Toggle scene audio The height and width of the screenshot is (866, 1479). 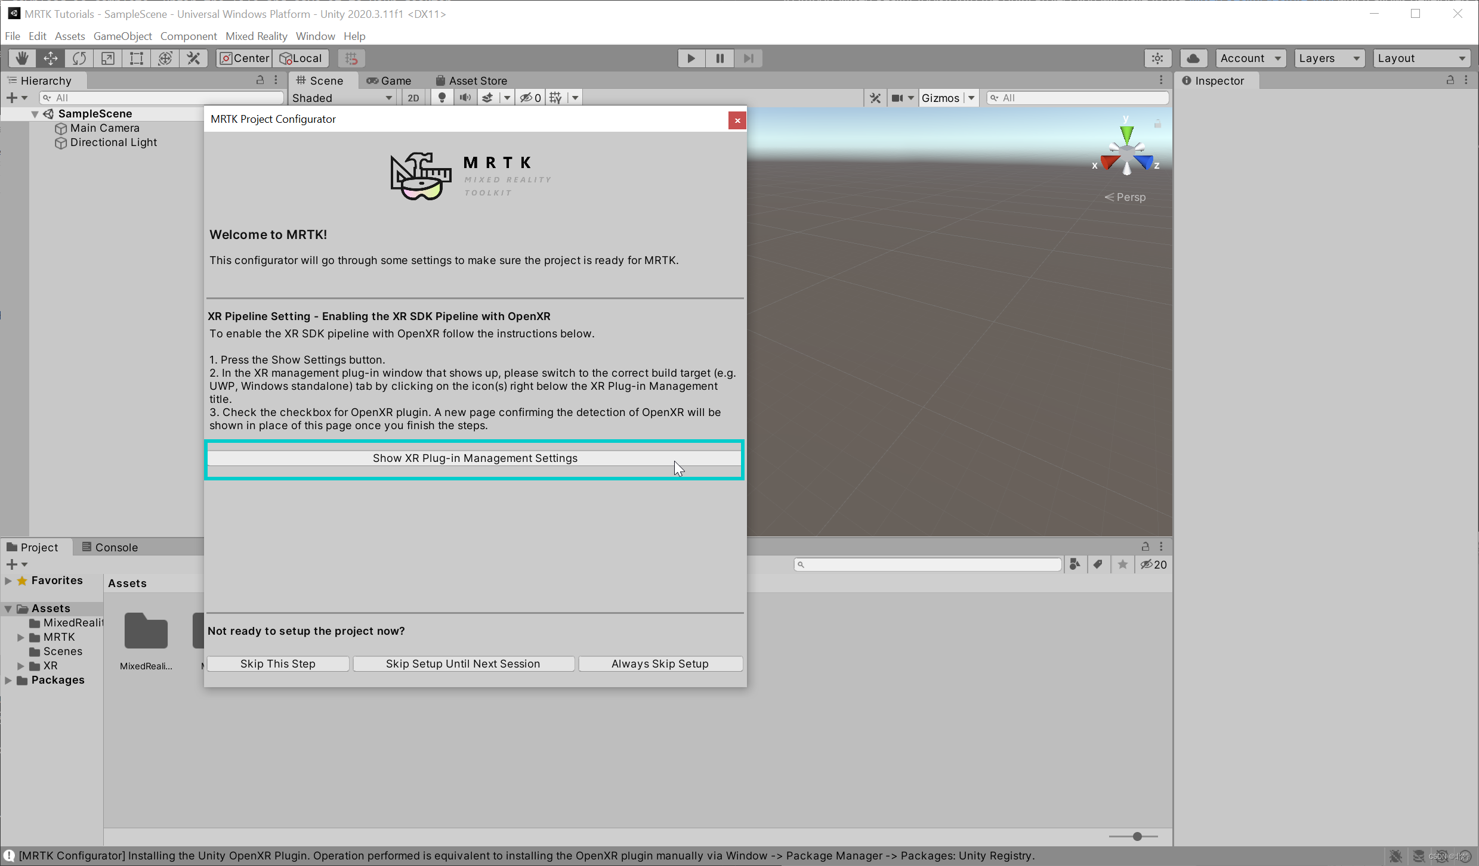click(465, 98)
